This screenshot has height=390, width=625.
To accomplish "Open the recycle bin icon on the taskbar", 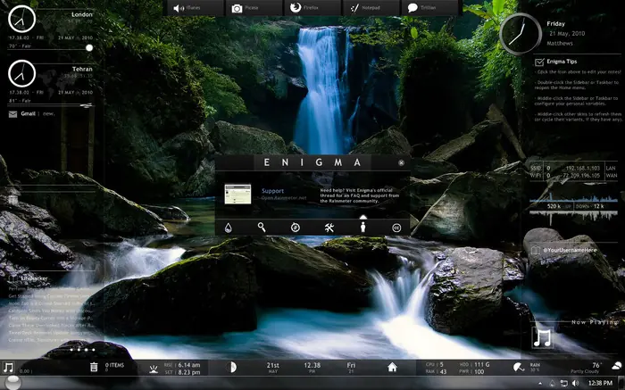I will tap(93, 367).
